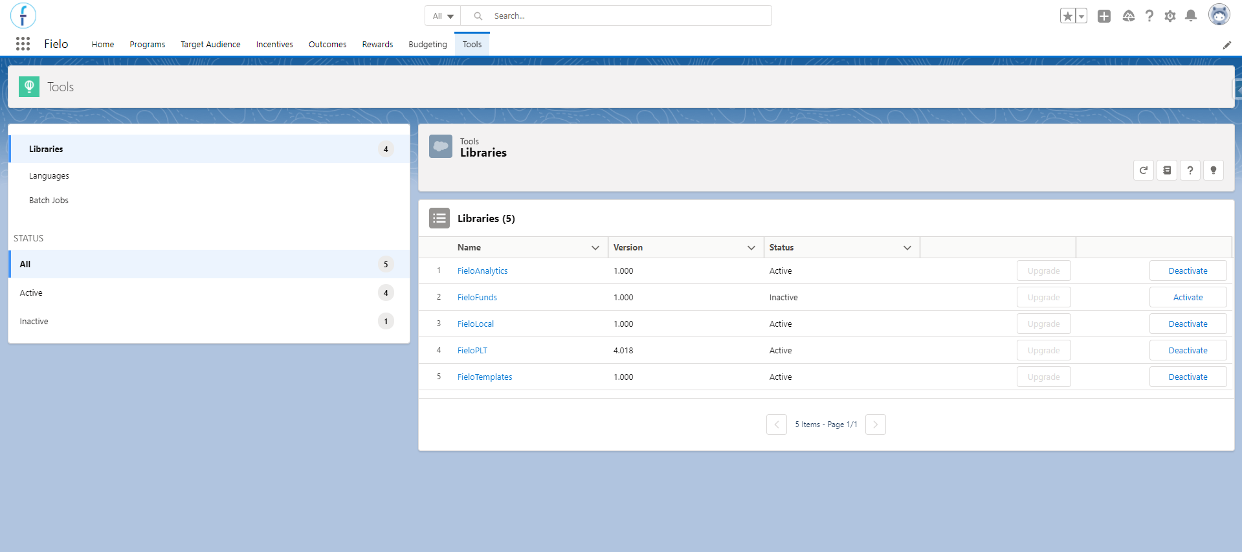
Task: Click the Fielo logo icon
Action: point(23,16)
